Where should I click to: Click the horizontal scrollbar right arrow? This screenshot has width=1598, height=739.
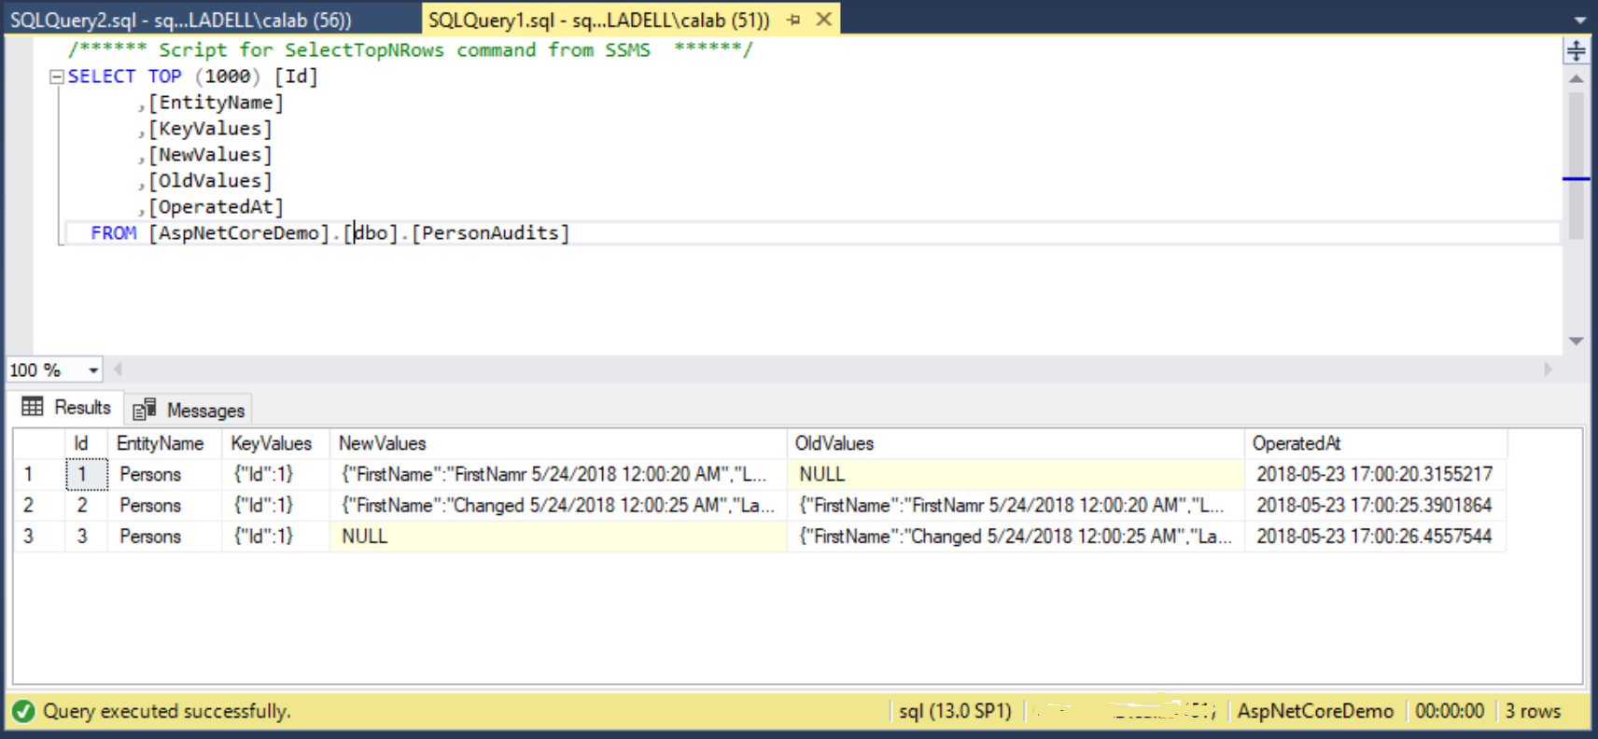pyautogui.click(x=1548, y=369)
